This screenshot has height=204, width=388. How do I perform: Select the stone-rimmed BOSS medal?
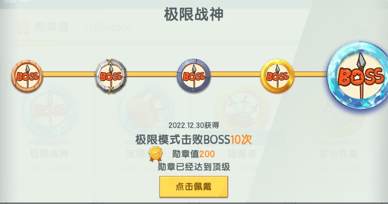click(111, 76)
